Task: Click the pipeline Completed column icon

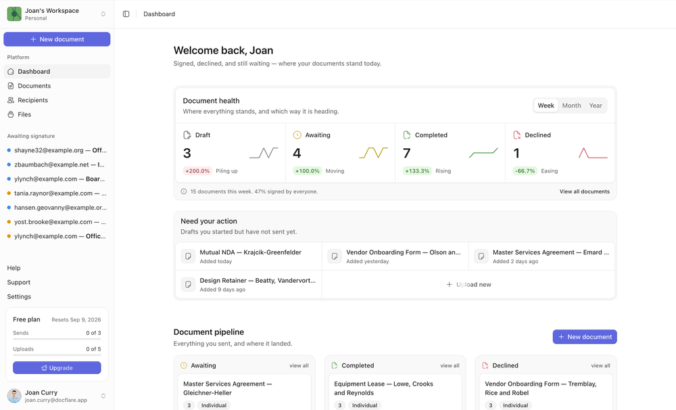Action: point(335,365)
